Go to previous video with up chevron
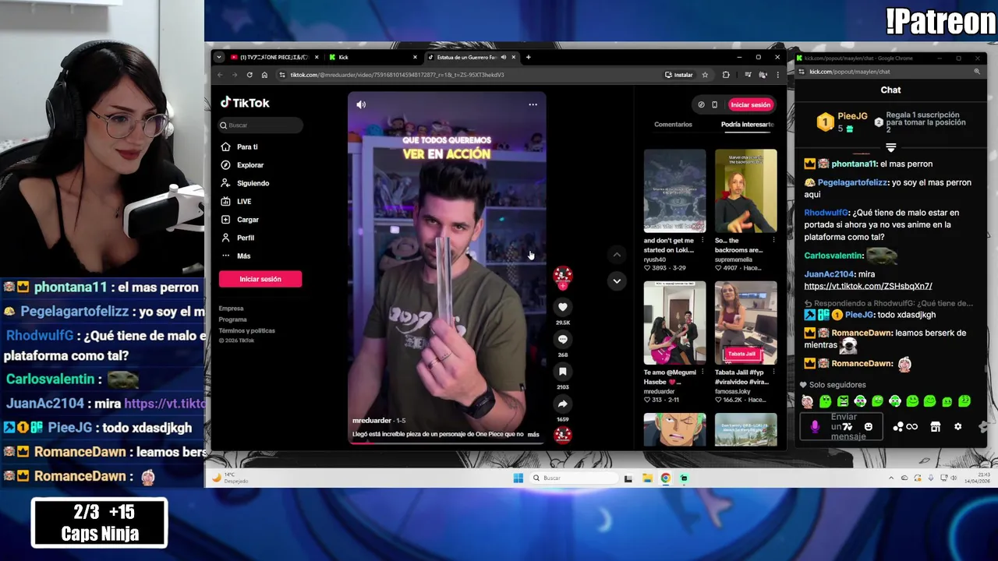 [617, 255]
